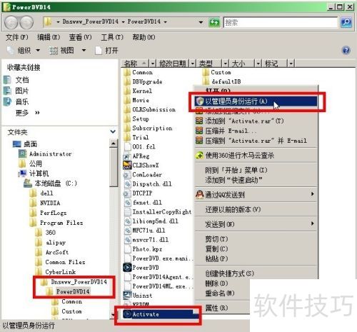
Task: Click 压缩到 "Activate.rar" 并 E-mail option
Action: point(256,141)
